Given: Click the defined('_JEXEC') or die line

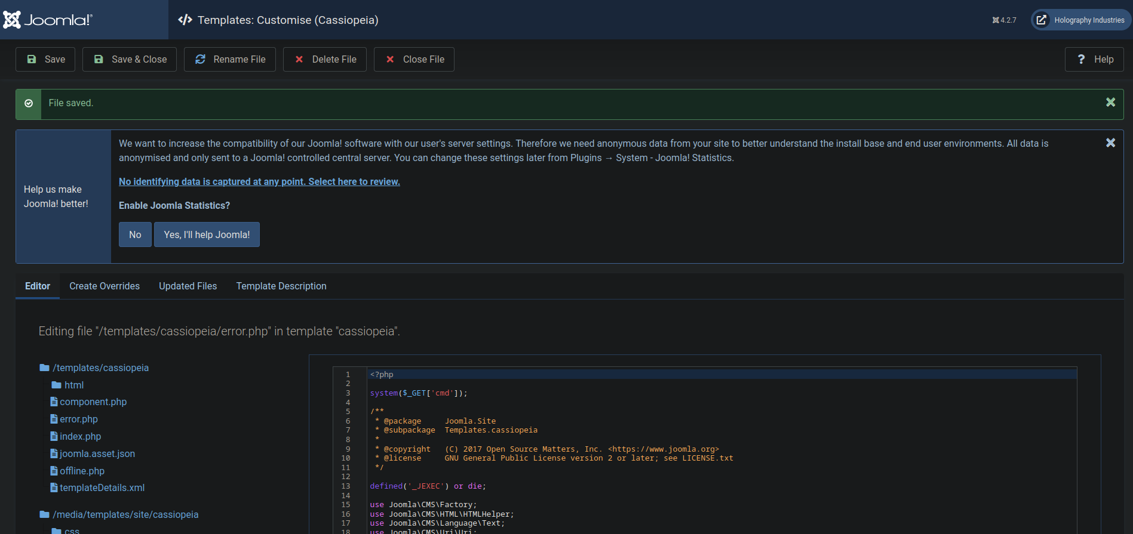Looking at the screenshot, I should pyautogui.click(x=428, y=486).
